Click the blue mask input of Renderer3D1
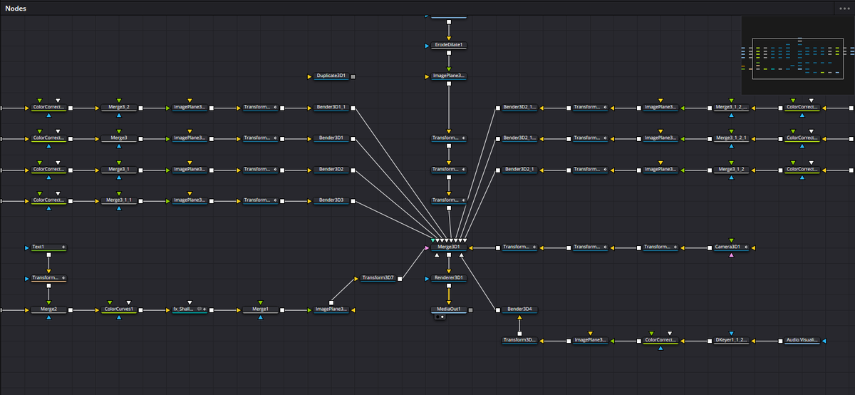Image resolution: width=855 pixels, height=395 pixels. [x=426, y=278]
